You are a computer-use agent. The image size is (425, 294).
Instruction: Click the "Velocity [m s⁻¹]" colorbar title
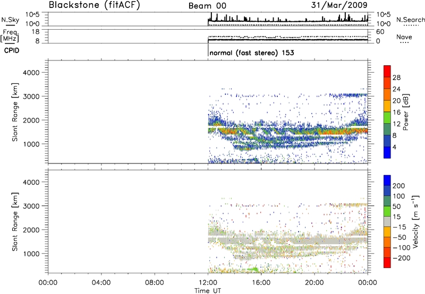(415, 221)
